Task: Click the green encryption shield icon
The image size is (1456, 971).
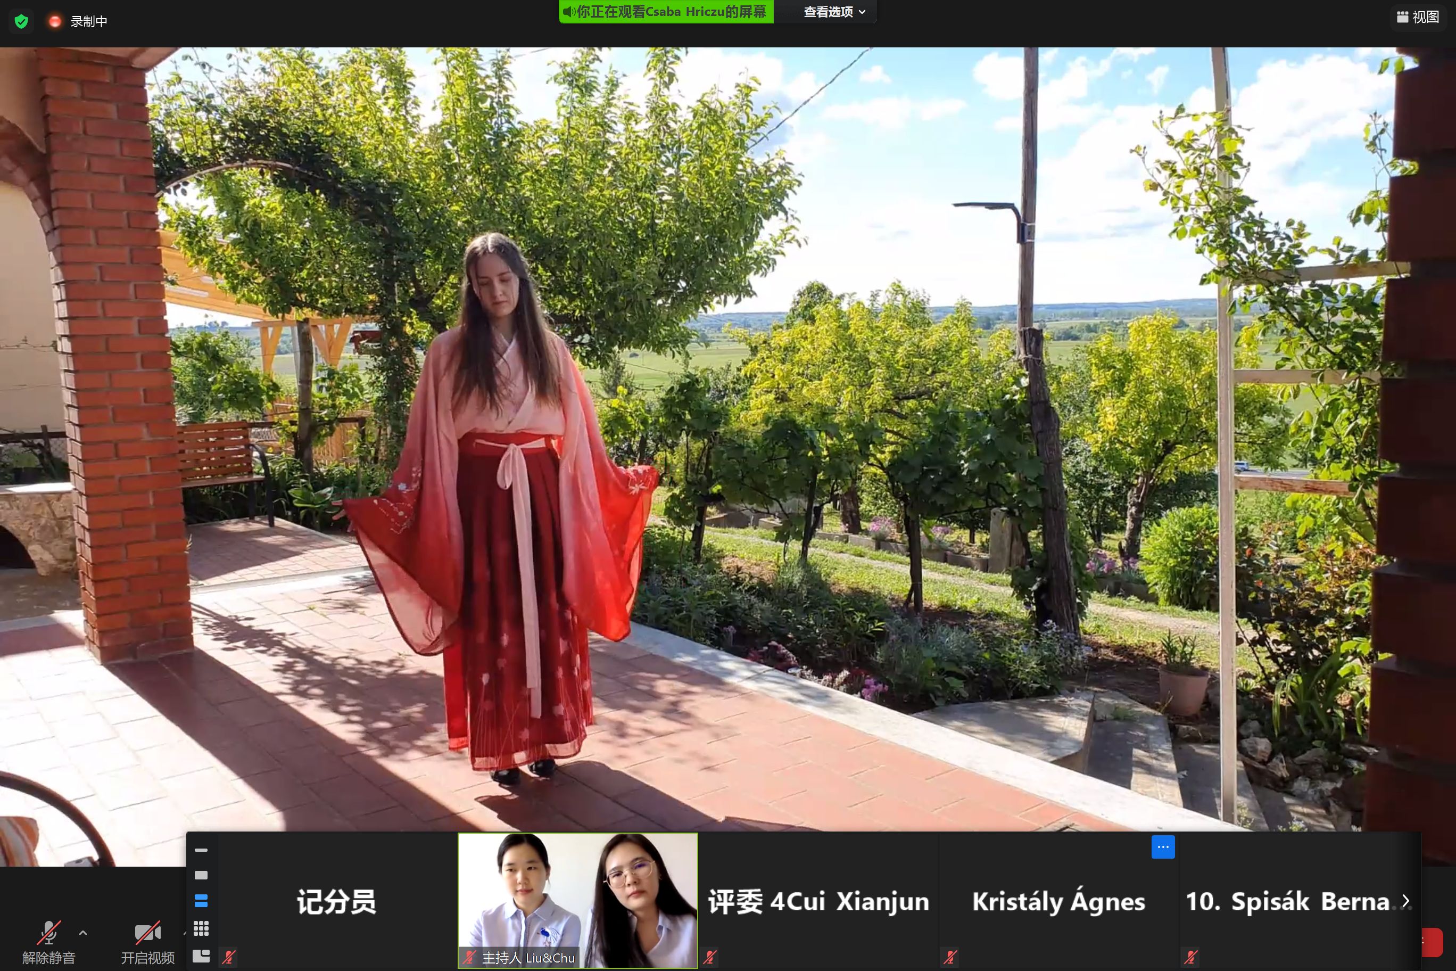Action: click(x=21, y=22)
